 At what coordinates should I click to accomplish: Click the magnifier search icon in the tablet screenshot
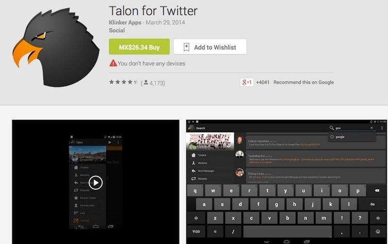(331, 128)
